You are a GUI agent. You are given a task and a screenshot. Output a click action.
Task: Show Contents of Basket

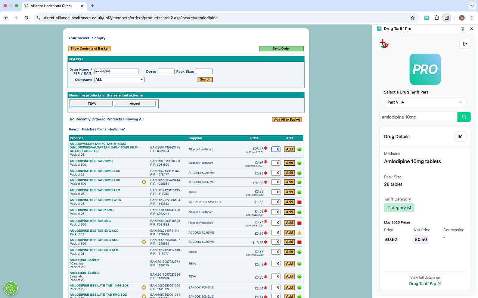point(89,48)
